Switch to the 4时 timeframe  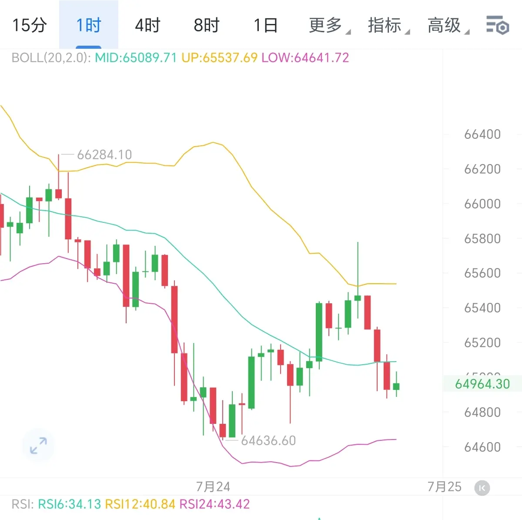tap(147, 25)
